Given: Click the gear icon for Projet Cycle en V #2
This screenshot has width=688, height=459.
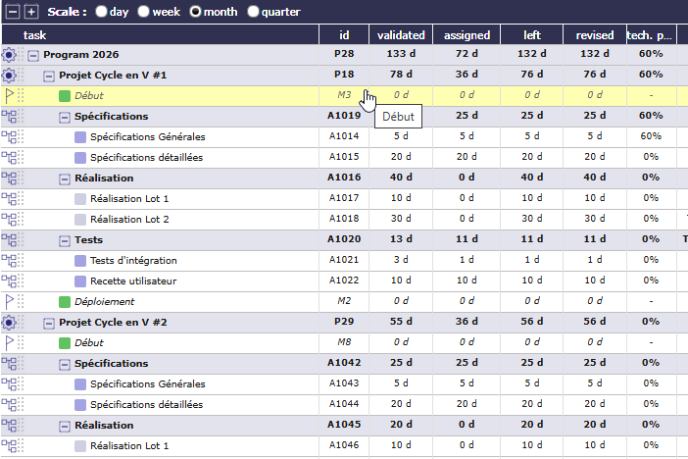Looking at the screenshot, I should pyautogui.click(x=9, y=322).
